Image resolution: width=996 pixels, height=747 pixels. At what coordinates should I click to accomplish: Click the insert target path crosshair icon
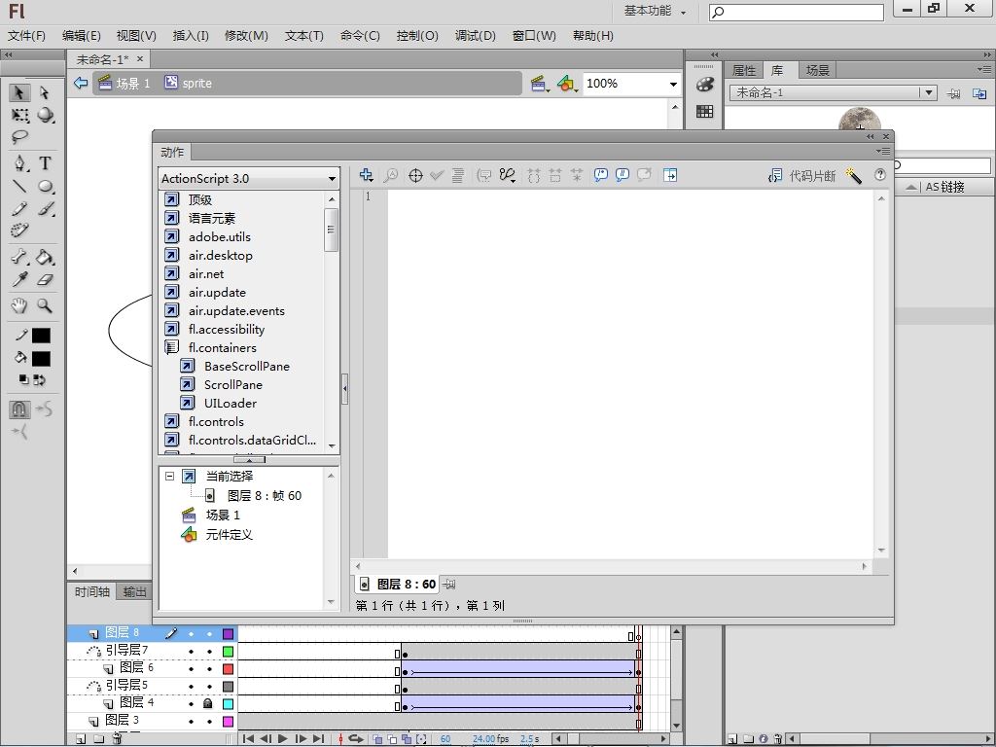click(415, 175)
